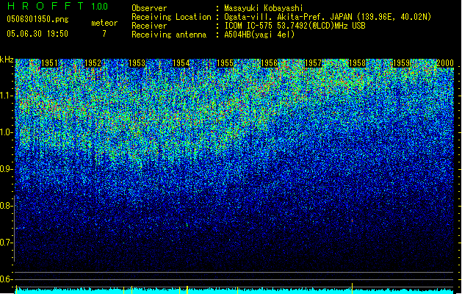Click the 0.7 frequency axis label
The width and height of the screenshot is (462, 294).
click(7, 243)
